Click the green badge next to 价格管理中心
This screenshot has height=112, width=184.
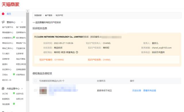click(14, 37)
